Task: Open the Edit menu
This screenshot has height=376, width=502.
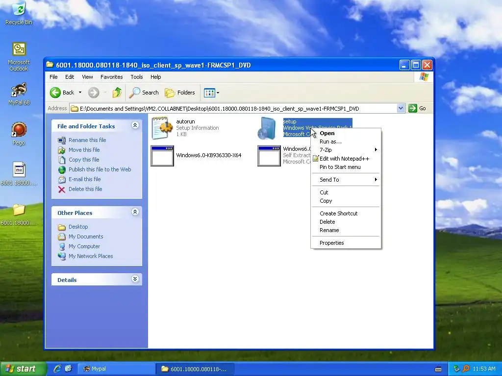Action: pos(70,77)
